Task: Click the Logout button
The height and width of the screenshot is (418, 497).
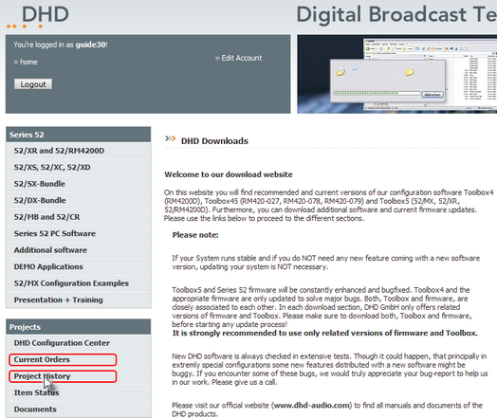Action: tap(33, 84)
